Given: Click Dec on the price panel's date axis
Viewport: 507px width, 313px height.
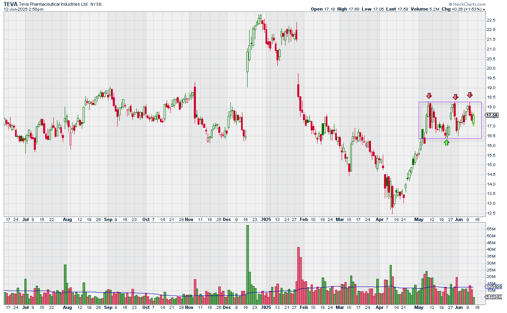Looking at the screenshot, I should (x=226, y=220).
